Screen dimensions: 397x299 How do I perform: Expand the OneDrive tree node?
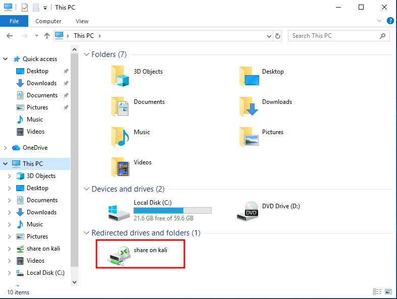6,148
